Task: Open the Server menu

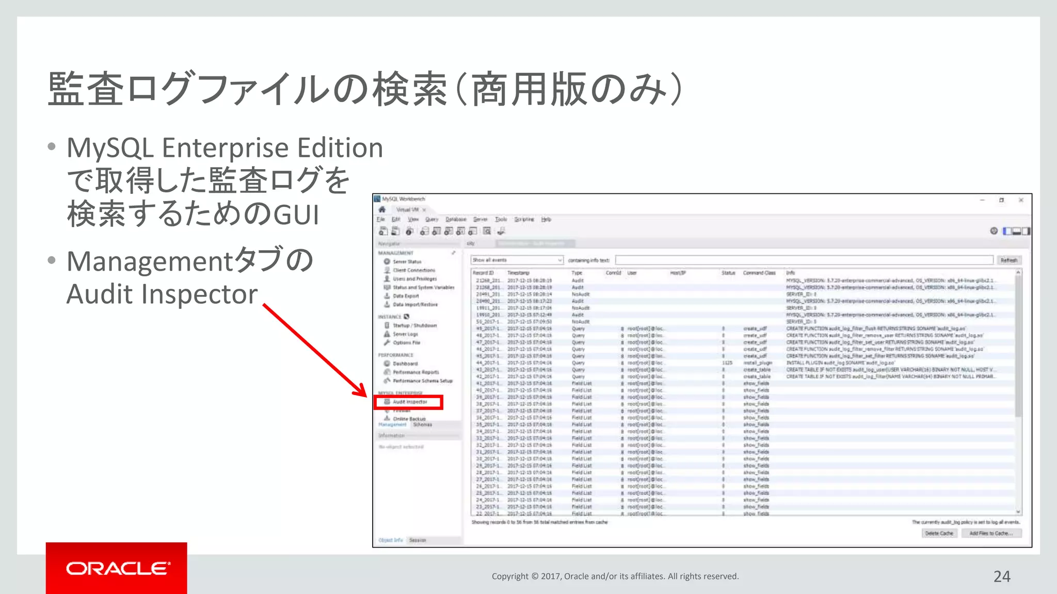Action: click(x=481, y=219)
